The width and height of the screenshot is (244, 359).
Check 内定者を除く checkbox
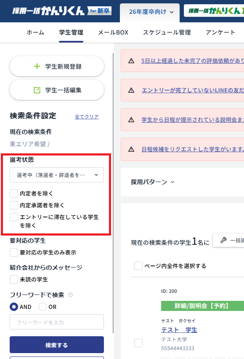pyautogui.click(x=14, y=193)
